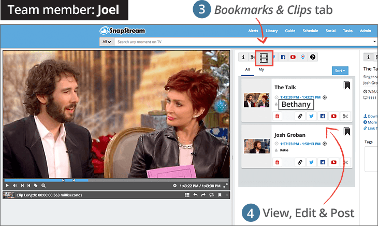Post The Talk clip to Facebook
This screenshot has width=378, height=226.
pyautogui.click(x=322, y=117)
